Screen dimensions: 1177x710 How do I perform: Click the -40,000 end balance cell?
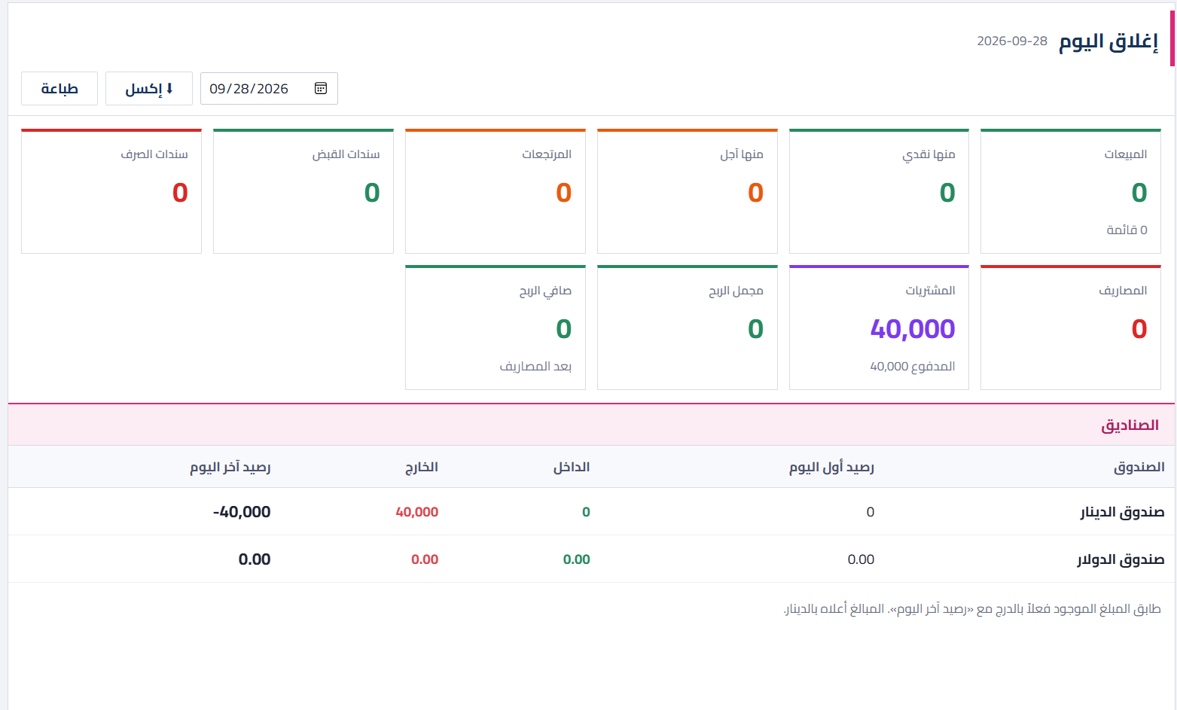pyautogui.click(x=242, y=512)
